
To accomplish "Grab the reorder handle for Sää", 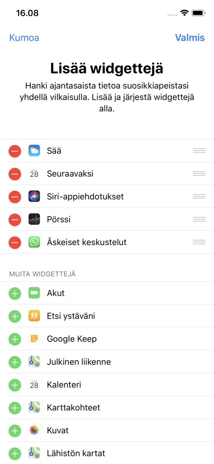I will pyautogui.click(x=199, y=151).
